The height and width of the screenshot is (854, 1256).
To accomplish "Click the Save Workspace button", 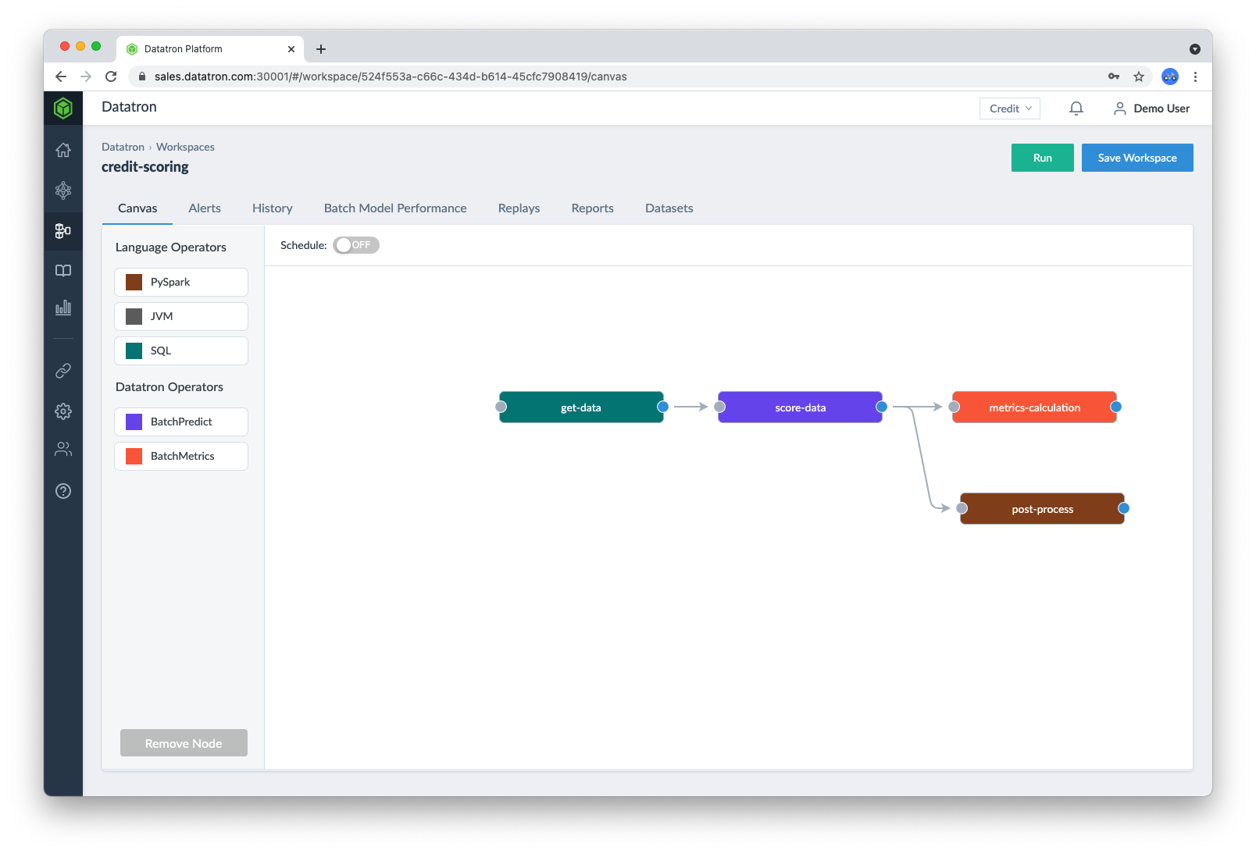I will pos(1137,158).
